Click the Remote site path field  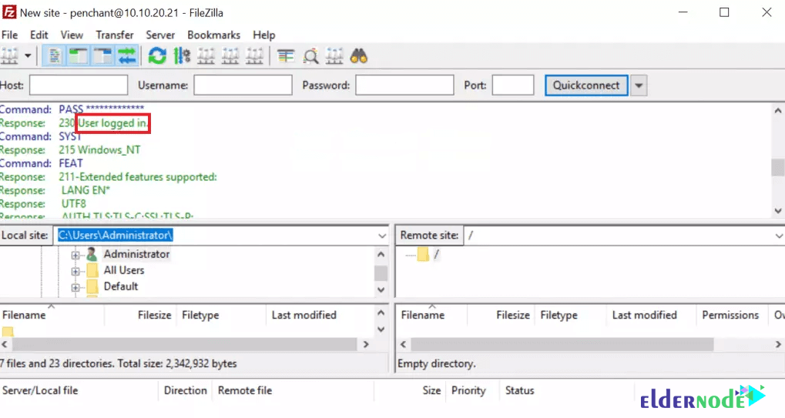click(624, 236)
